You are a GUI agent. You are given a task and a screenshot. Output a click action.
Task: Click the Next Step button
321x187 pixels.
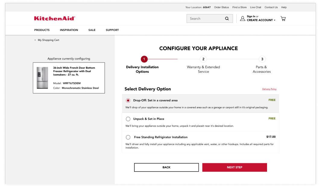(x=234, y=167)
